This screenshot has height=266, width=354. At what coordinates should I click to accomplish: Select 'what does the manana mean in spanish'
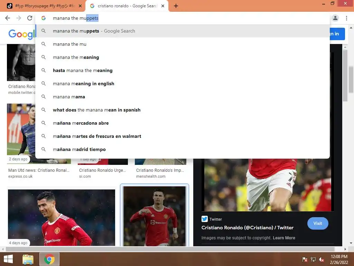click(x=183, y=110)
